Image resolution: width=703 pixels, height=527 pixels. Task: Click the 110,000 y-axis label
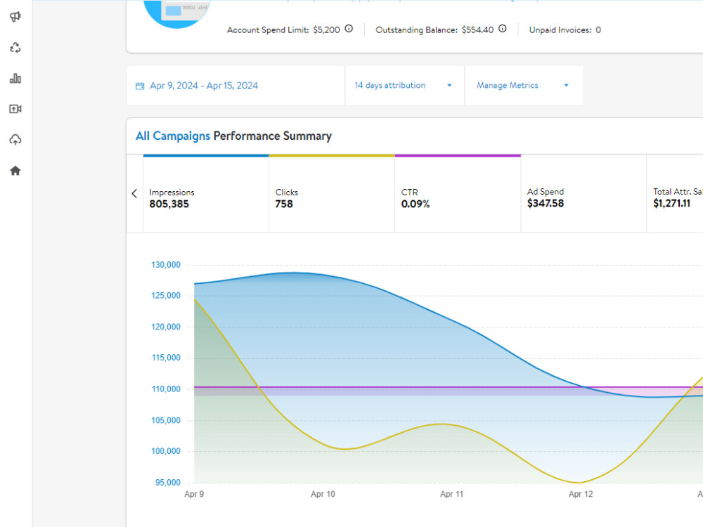165,389
